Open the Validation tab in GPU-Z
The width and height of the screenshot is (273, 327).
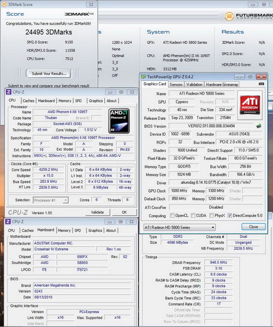(194, 84)
